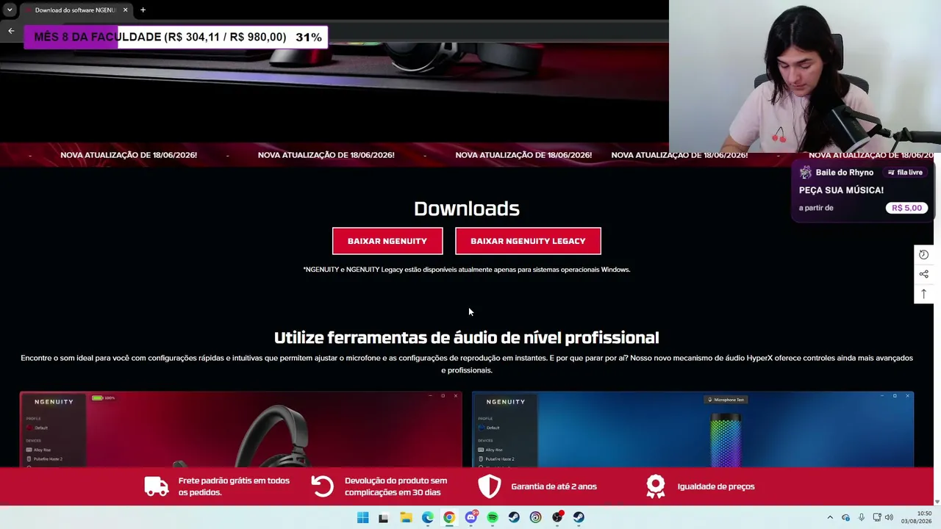Screen dimensions: 941x529
Task: Click the share icon on the page sidebar
Action: (924, 274)
